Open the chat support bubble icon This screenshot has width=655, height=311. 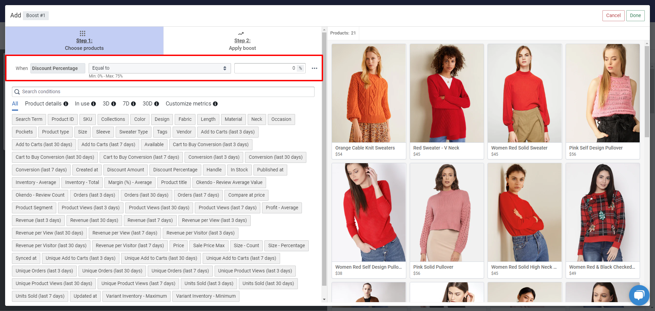click(x=639, y=295)
